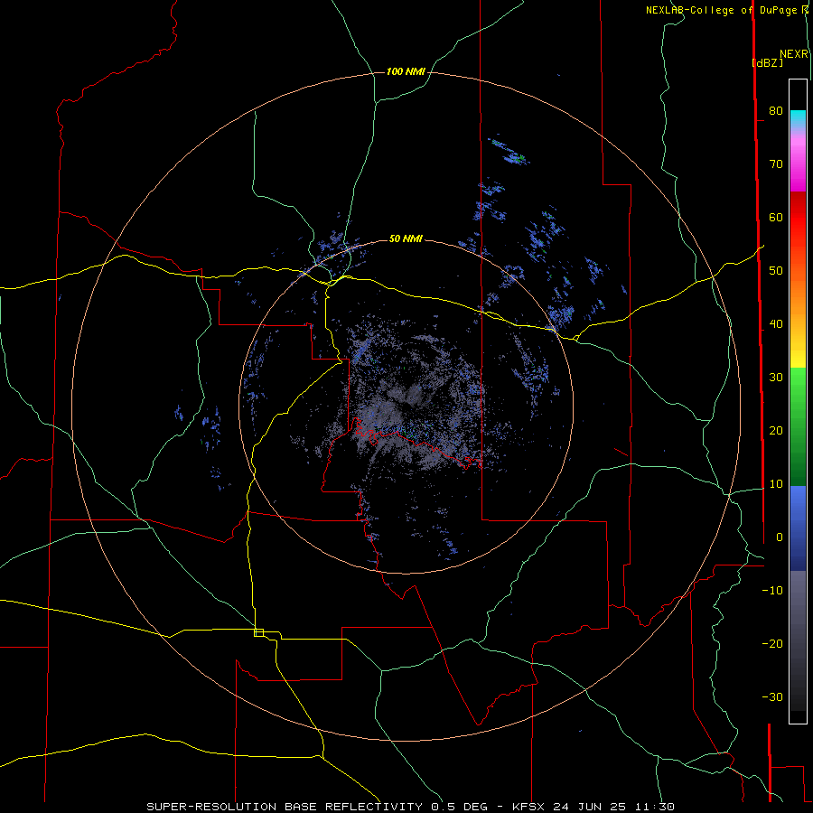Click the 10 value on the dBZ scale
The width and height of the screenshot is (813, 813).
click(776, 484)
